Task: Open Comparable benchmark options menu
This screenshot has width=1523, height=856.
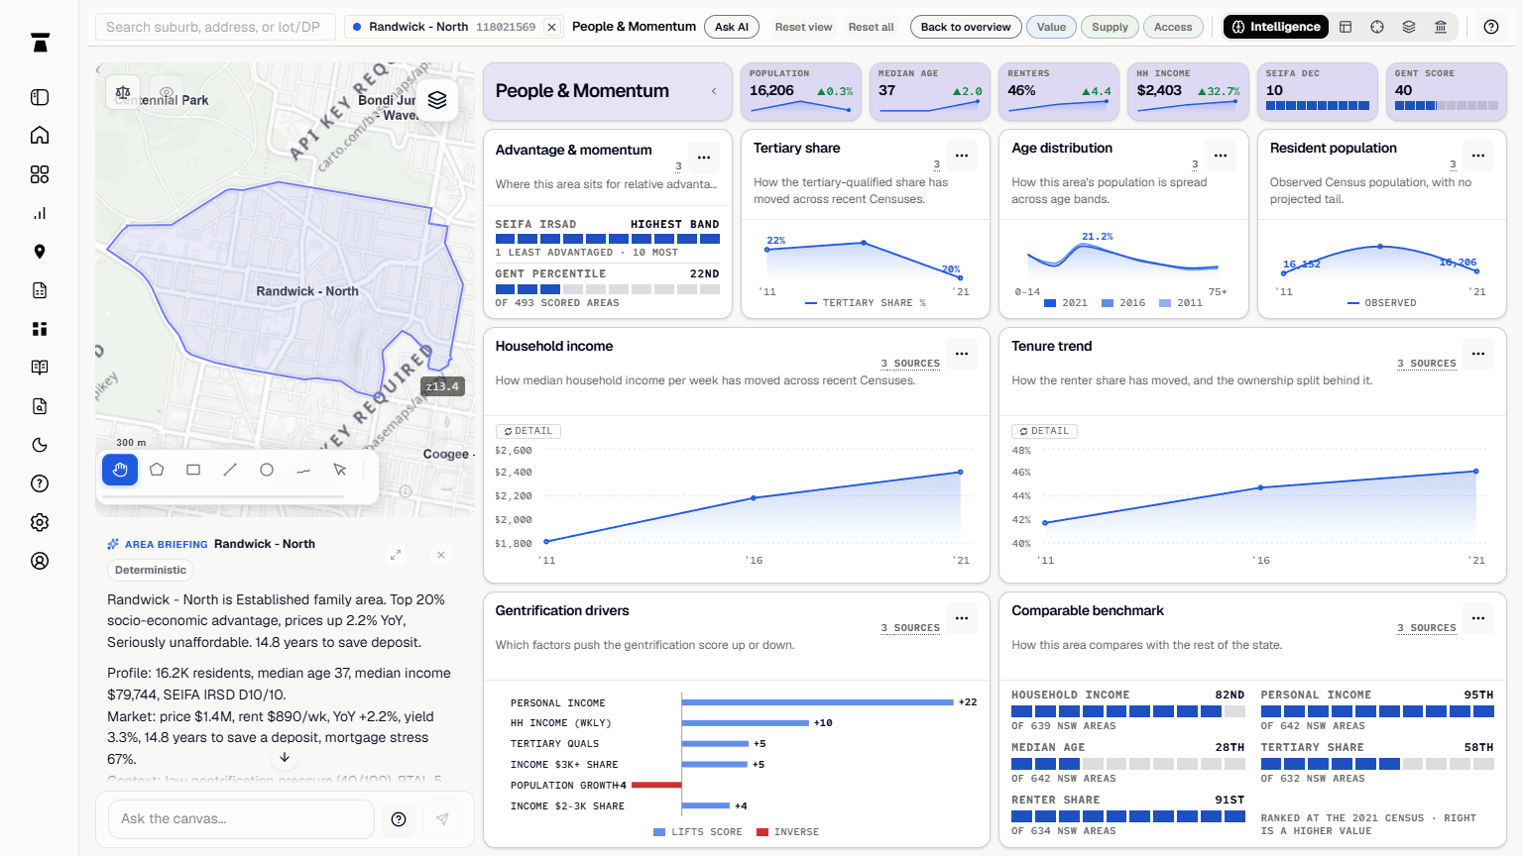Action: click(1478, 618)
